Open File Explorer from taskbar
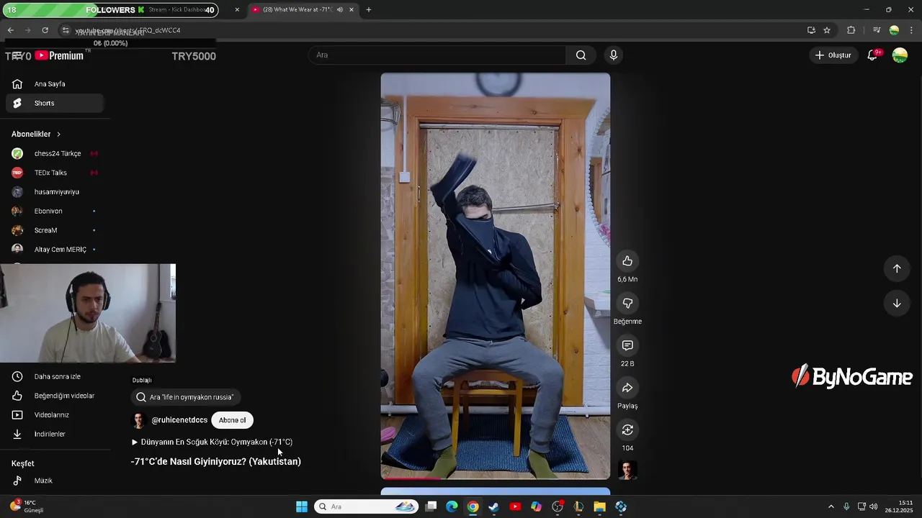The height and width of the screenshot is (518, 922). (x=599, y=506)
